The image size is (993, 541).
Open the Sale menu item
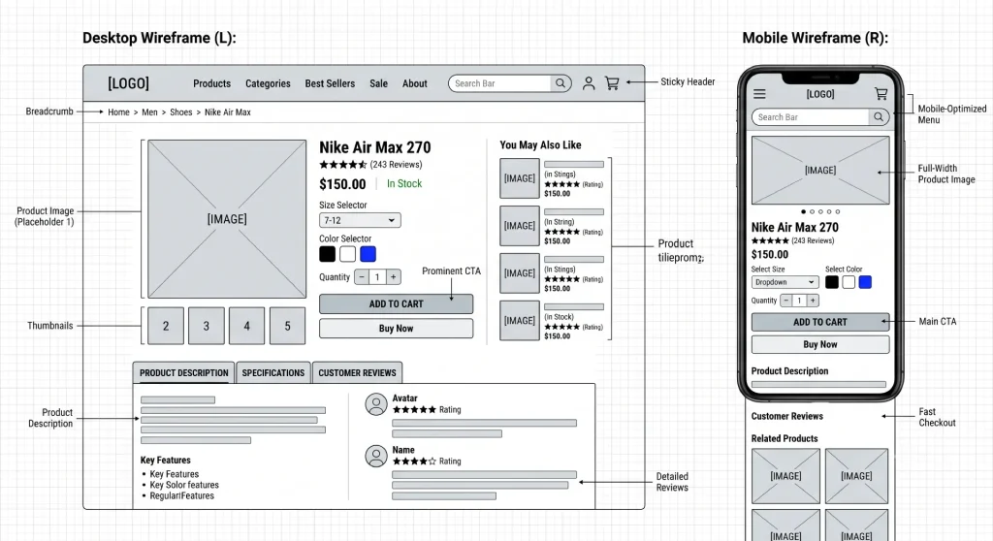pyautogui.click(x=379, y=83)
